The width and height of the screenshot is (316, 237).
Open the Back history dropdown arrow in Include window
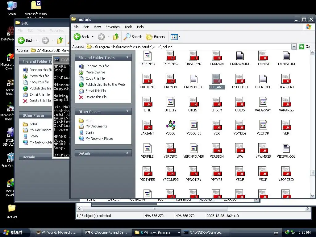pyautogui.click(x=93, y=37)
